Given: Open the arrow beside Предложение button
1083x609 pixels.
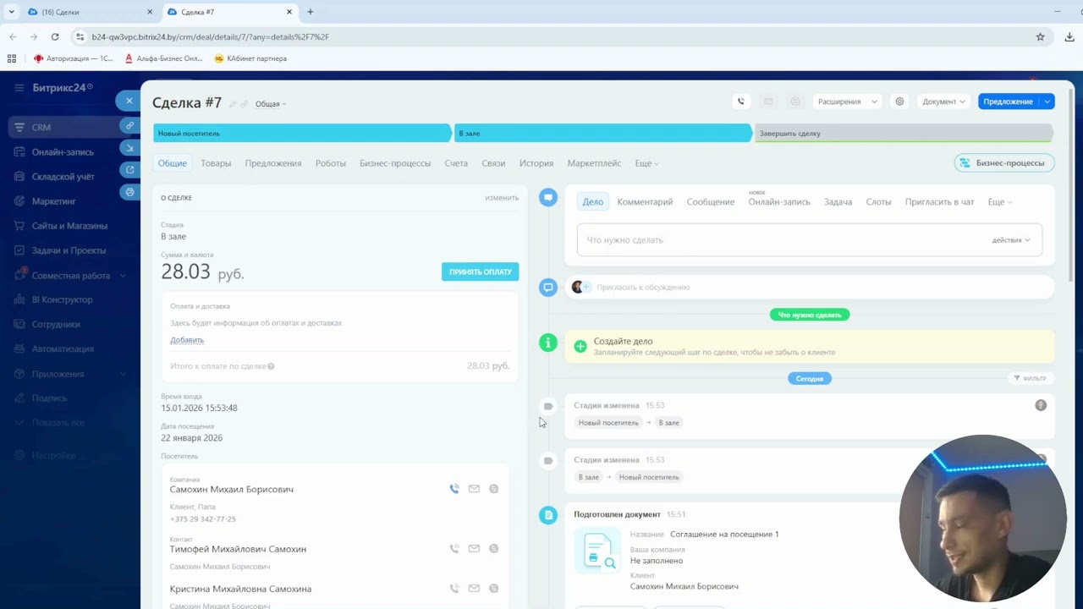Looking at the screenshot, I should coord(1047,101).
